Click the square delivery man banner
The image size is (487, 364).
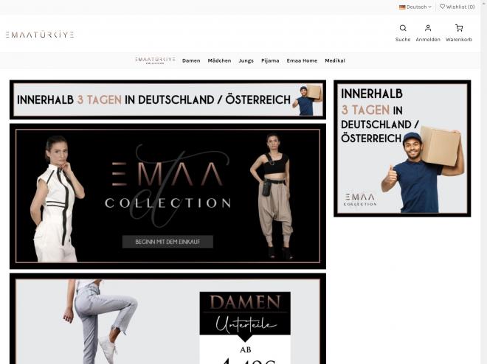[x=402, y=149]
